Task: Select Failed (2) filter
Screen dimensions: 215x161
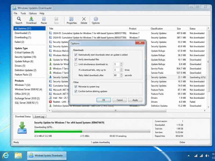Action: click(19, 42)
